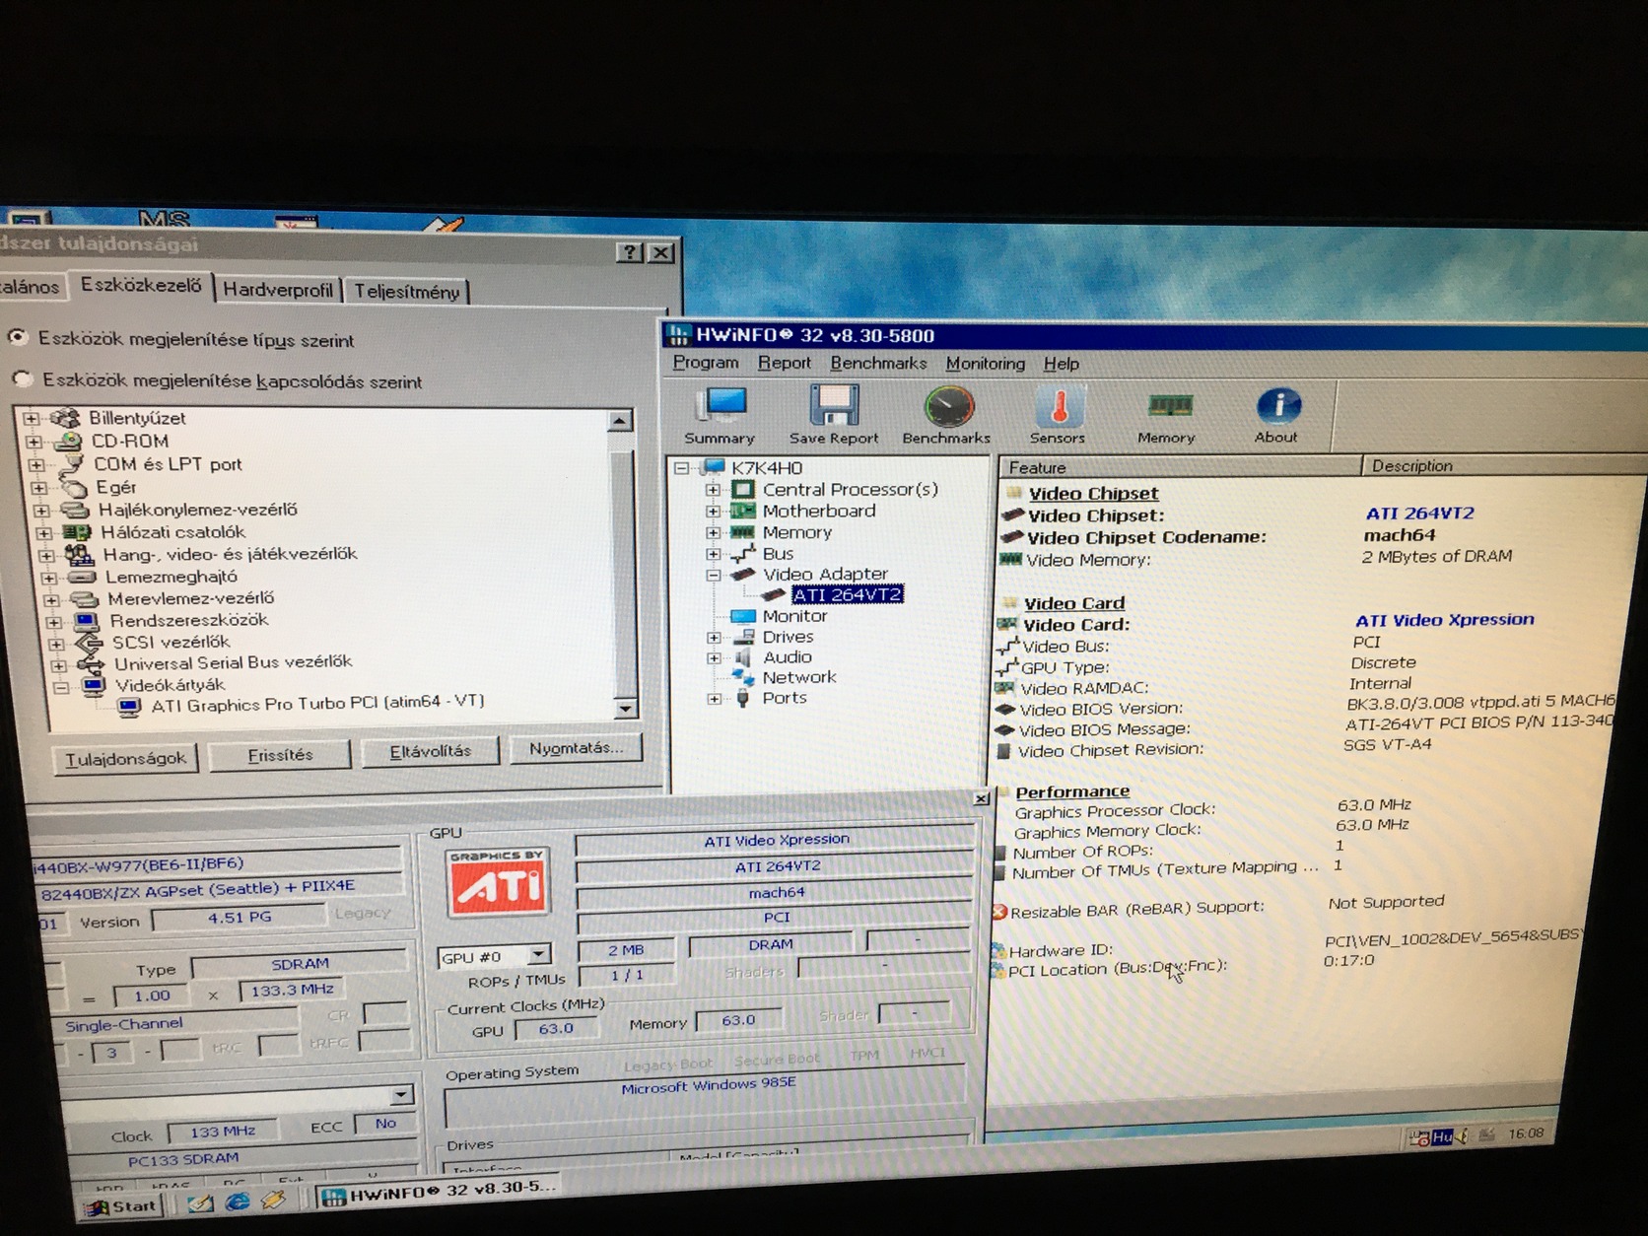Collapse the K7K4H0 root node in HWiNFO
This screenshot has height=1236, width=1648.
tap(681, 468)
